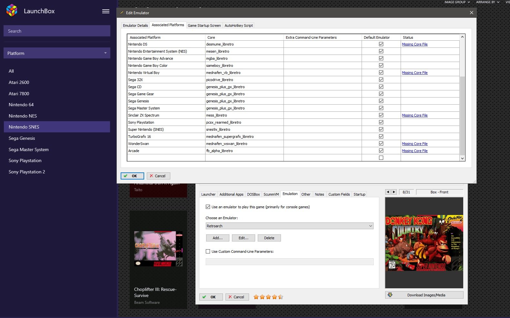This screenshot has height=318, width=510.
Task: Click snes9x_libretro core cell
Action: (244, 129)
